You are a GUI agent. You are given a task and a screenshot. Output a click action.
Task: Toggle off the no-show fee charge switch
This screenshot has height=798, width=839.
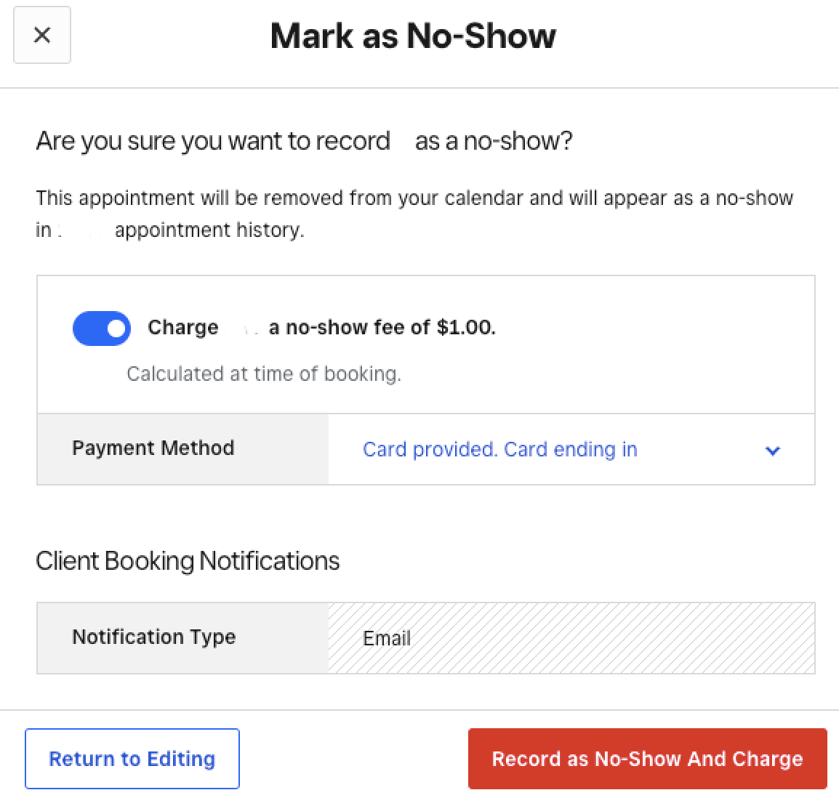click(102, 329)
